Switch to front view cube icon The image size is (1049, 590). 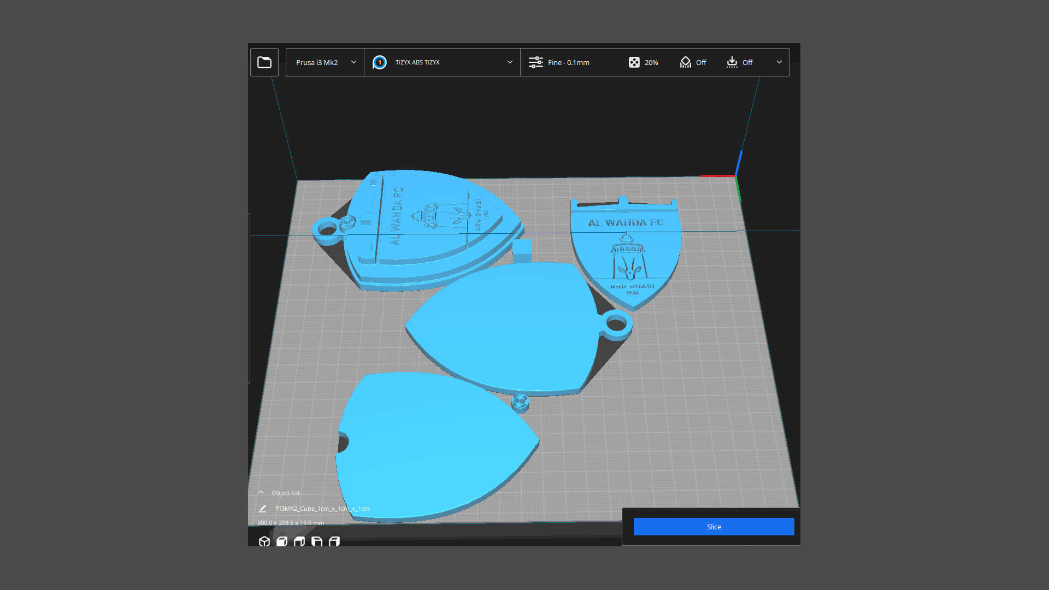282,541
